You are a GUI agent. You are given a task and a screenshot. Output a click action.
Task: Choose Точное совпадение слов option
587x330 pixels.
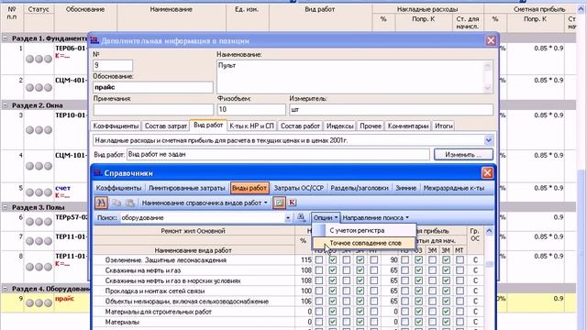[x=365, y=243]
